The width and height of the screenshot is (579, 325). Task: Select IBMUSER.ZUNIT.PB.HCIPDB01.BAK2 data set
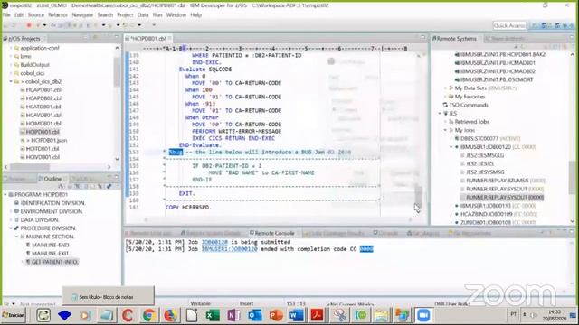click(x=503, y=54)
